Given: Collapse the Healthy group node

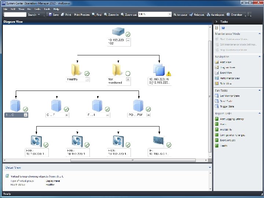Looking at the screenshot, I should pos(87,79).
